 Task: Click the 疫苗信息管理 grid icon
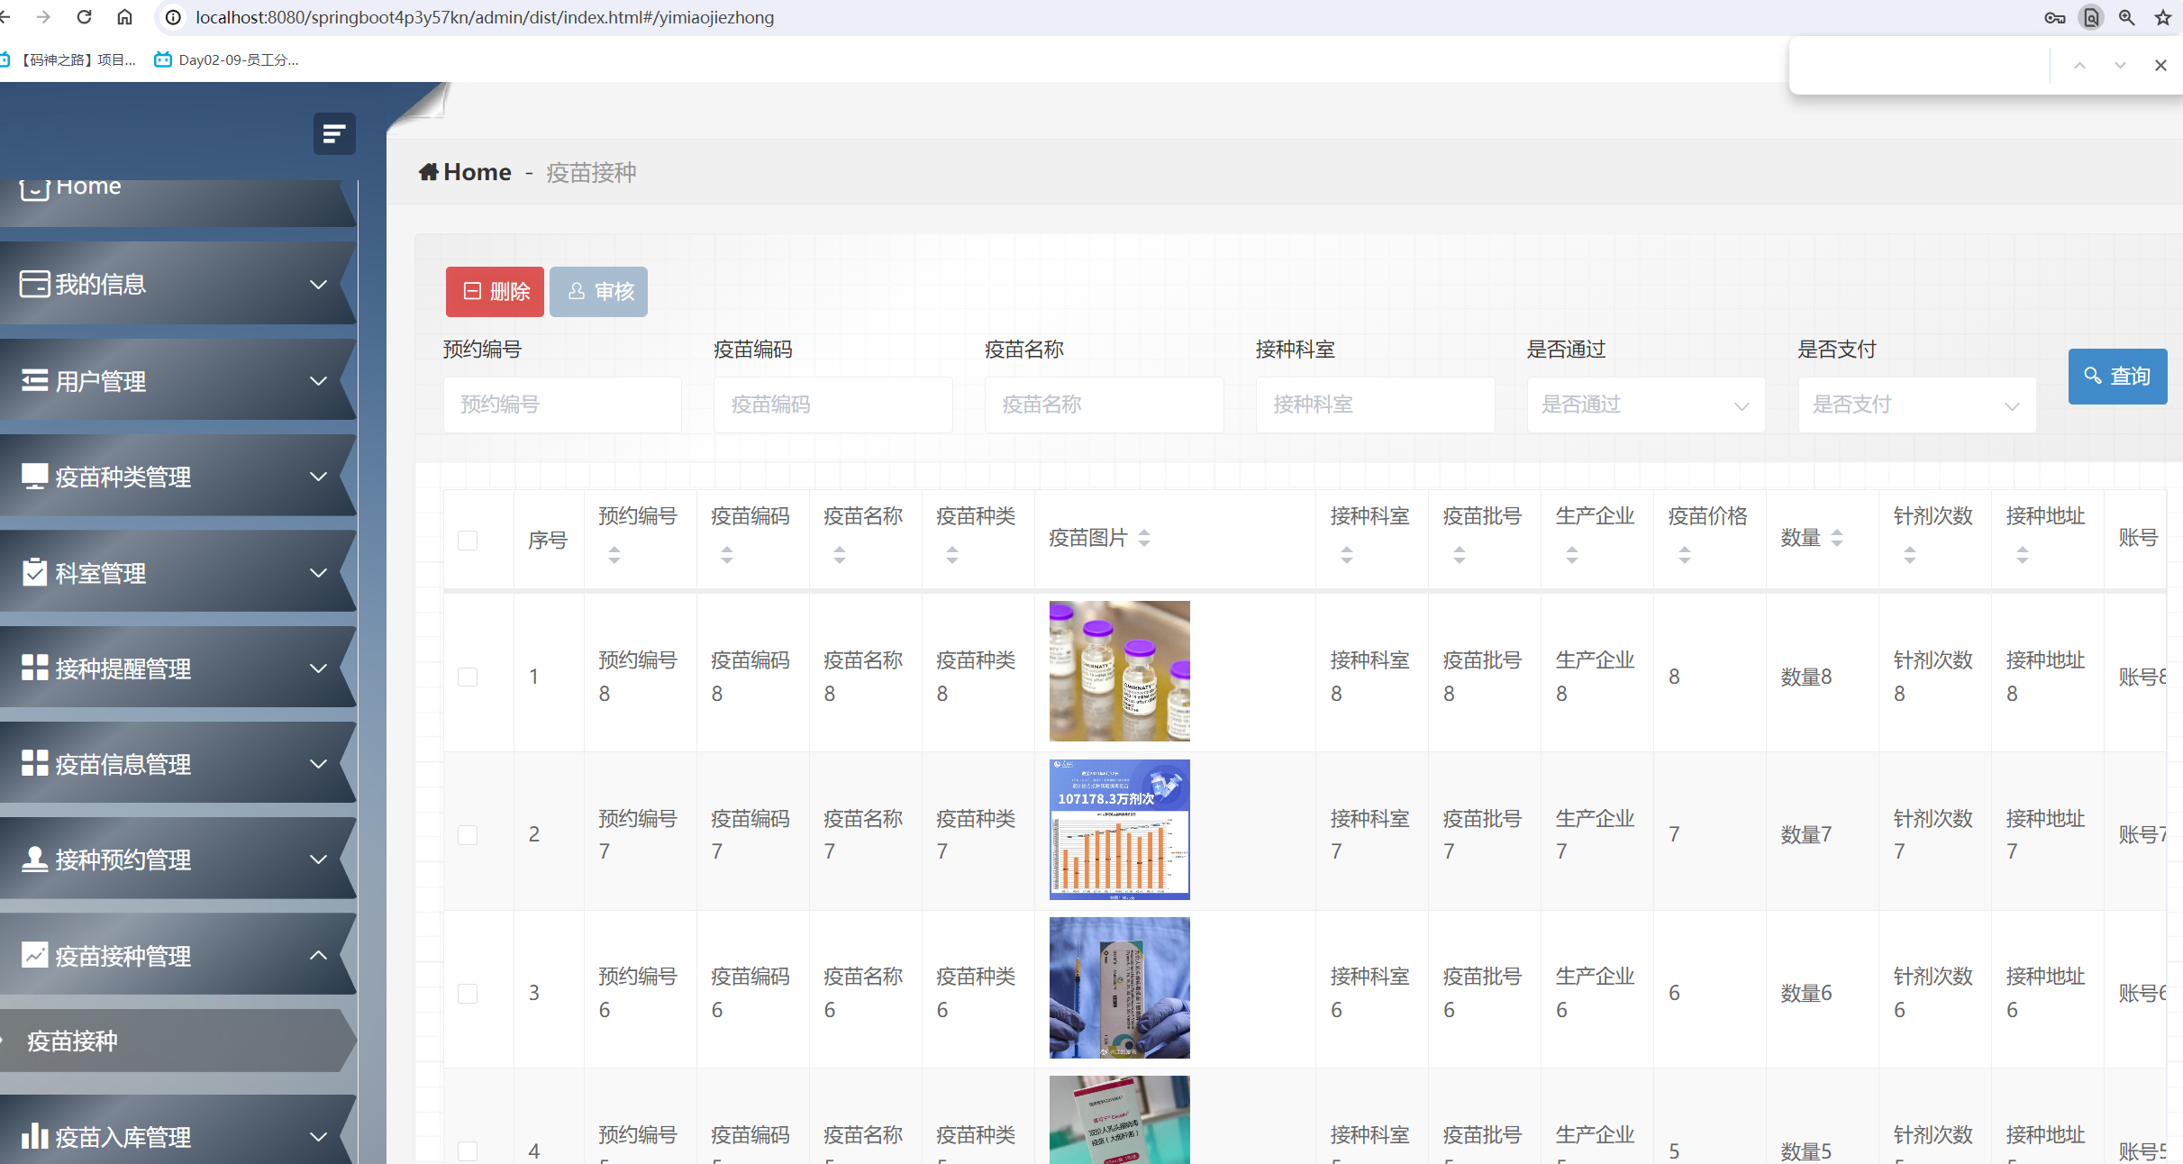point(34,763)
